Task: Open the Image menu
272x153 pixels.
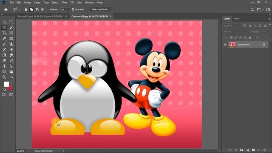Action: (x=27, y=3)
